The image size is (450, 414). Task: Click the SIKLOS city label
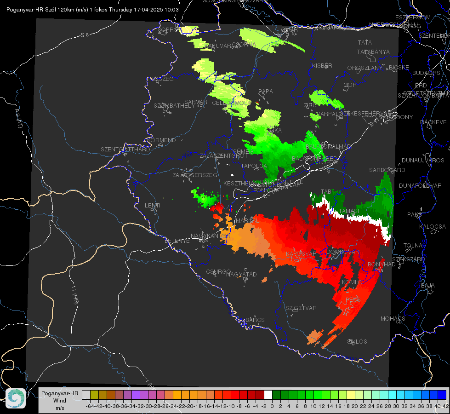point(357,342)
